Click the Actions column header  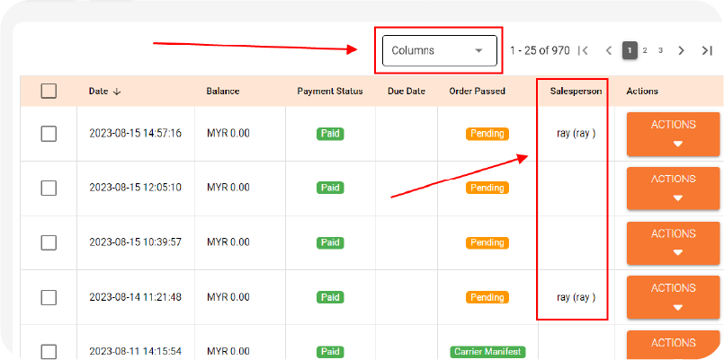[x=642, y=92]
